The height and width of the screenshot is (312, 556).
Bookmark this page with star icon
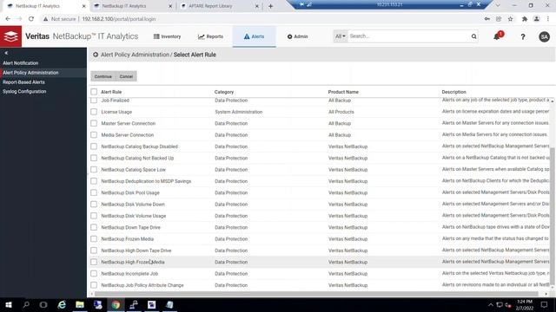(510, 19)
